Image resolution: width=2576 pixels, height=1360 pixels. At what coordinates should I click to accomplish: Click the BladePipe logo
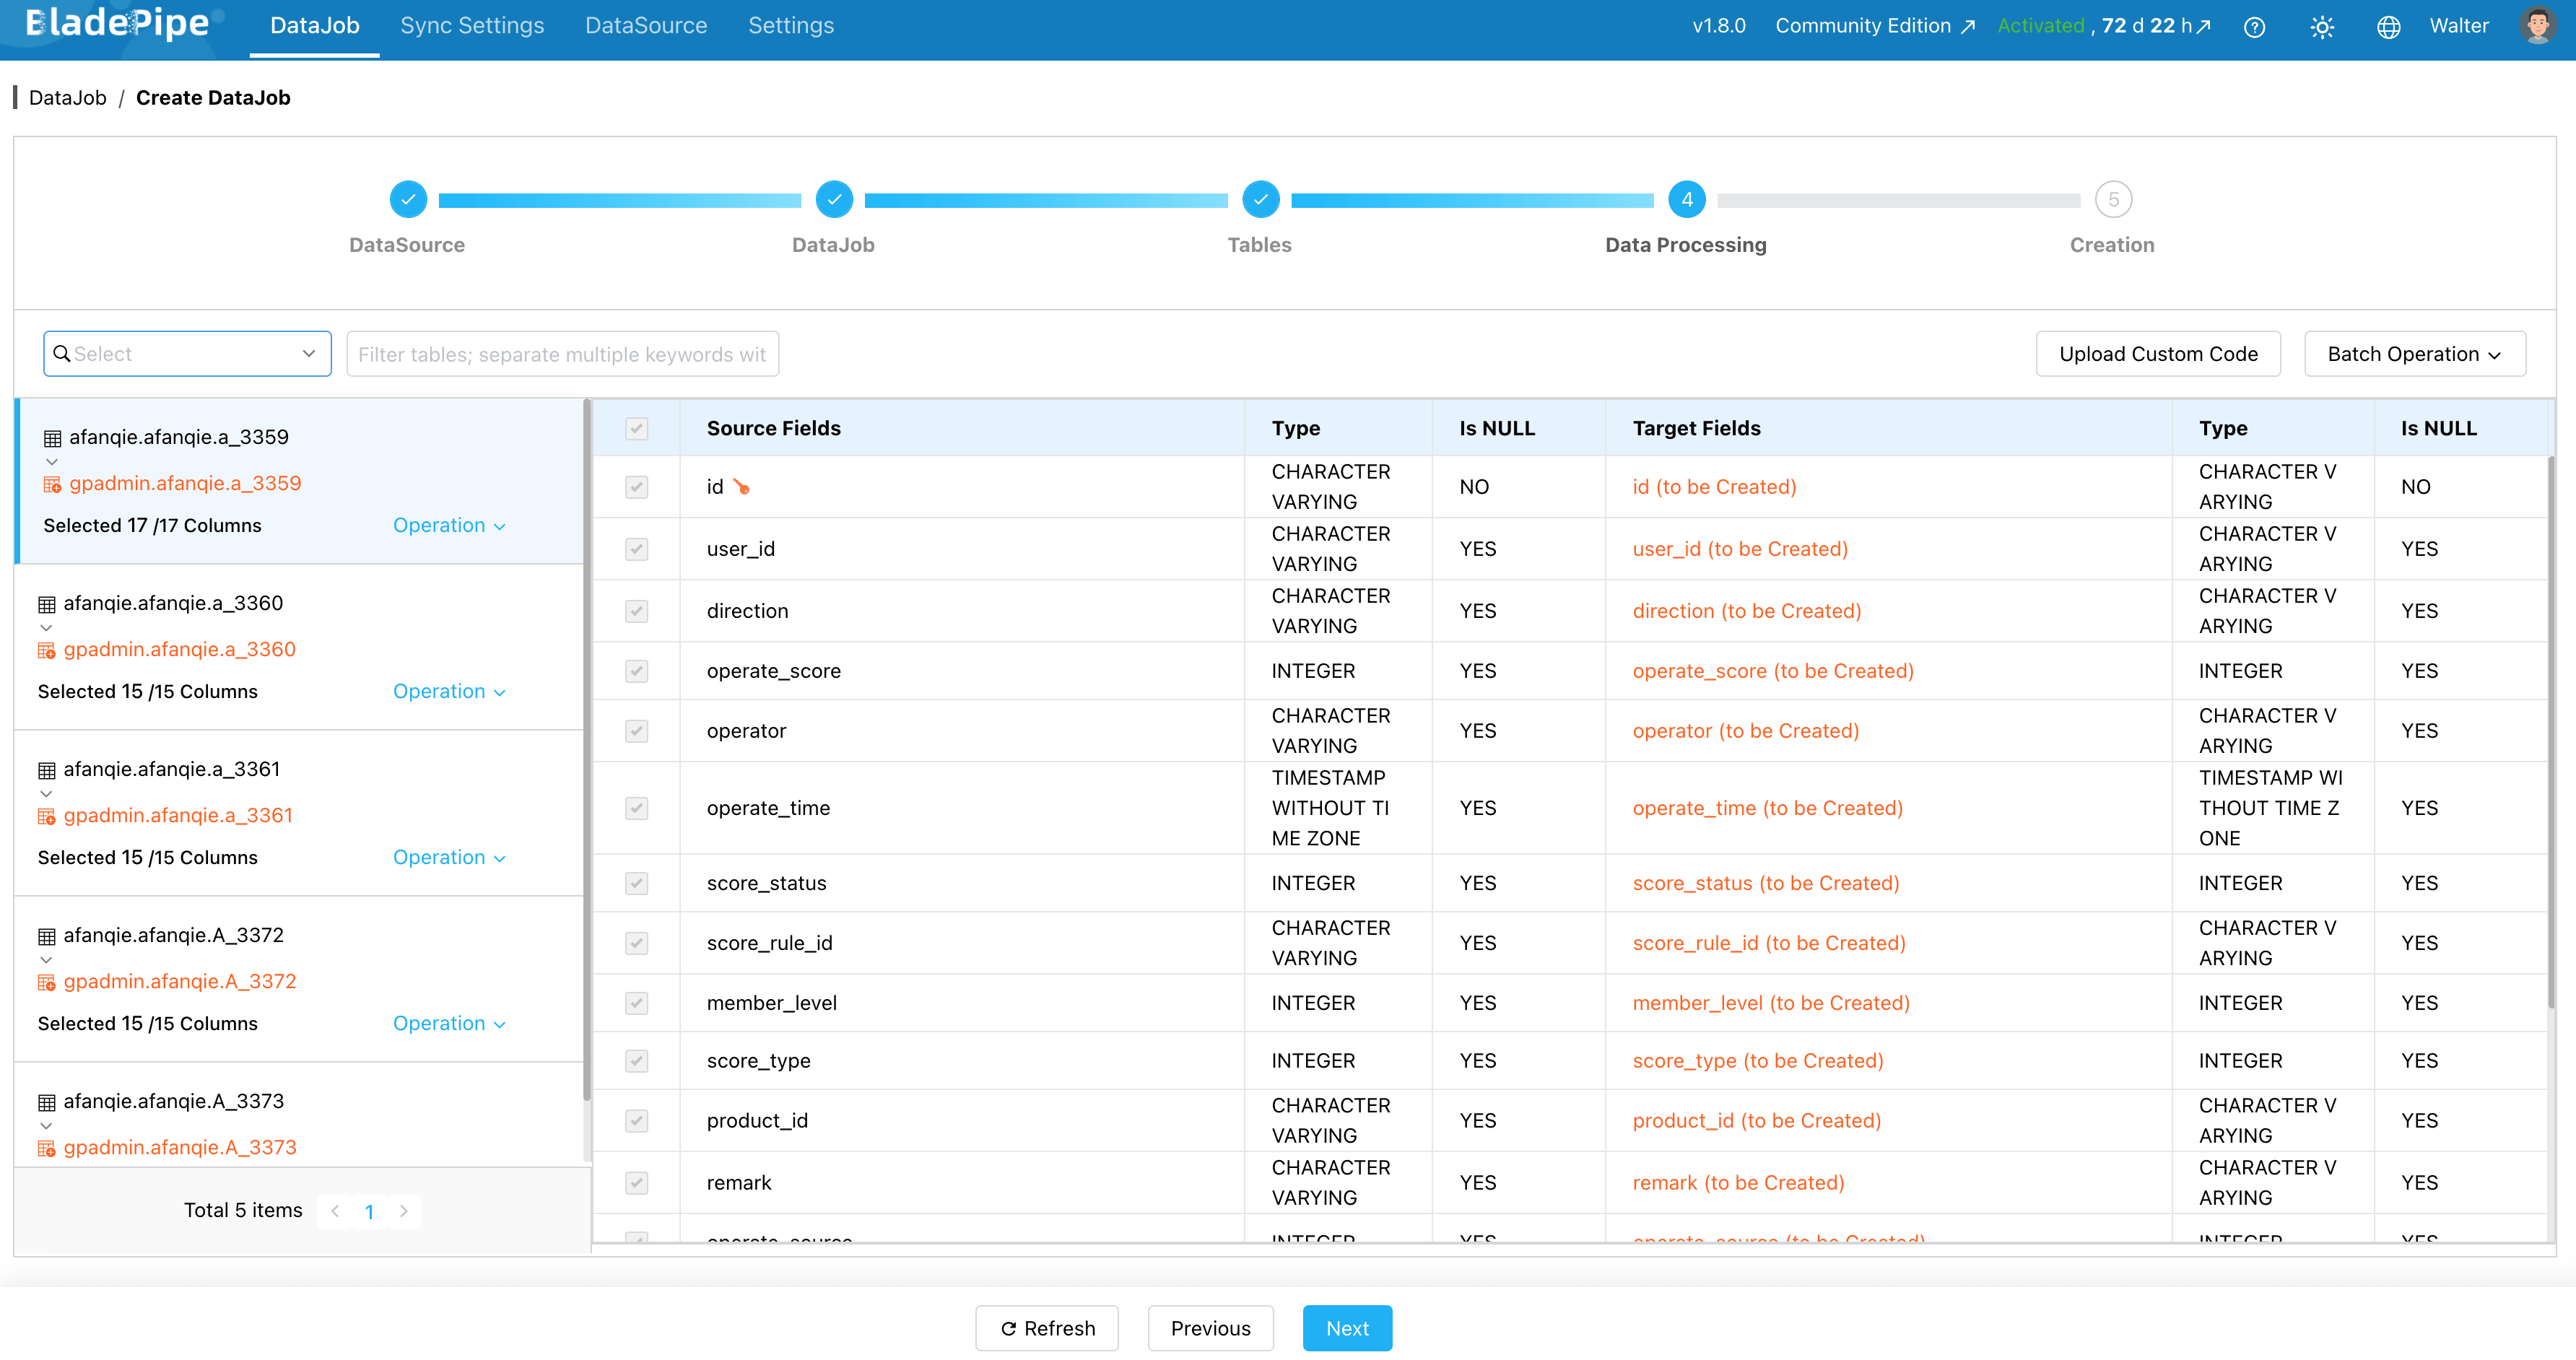117,23
